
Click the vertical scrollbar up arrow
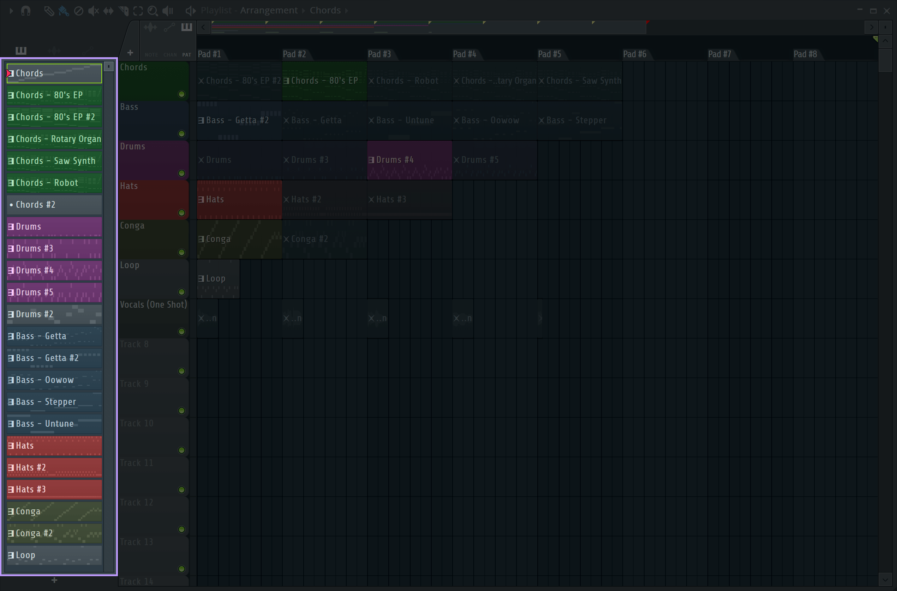pyautogui.click(x=885, y=41)
